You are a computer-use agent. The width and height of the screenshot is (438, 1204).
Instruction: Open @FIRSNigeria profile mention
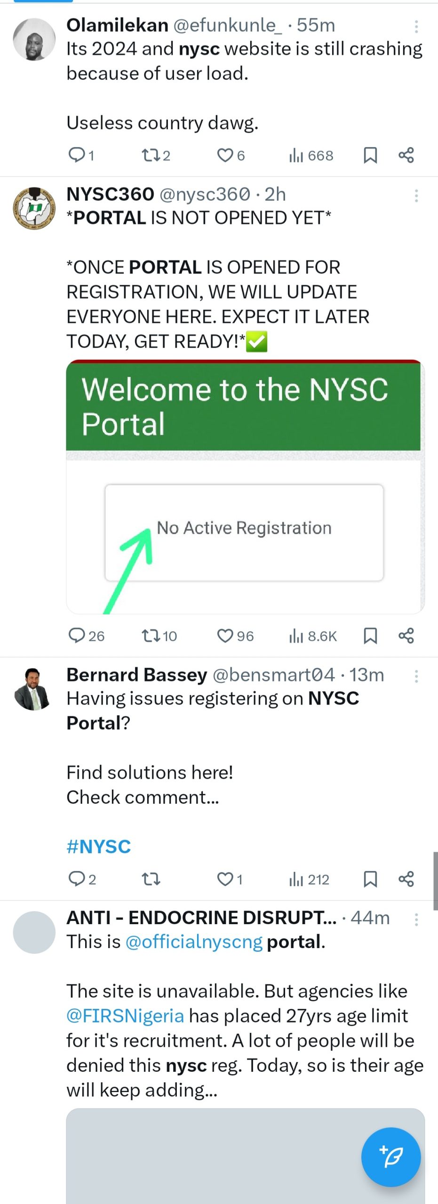pyautogui.click(x=125, y=1015)
